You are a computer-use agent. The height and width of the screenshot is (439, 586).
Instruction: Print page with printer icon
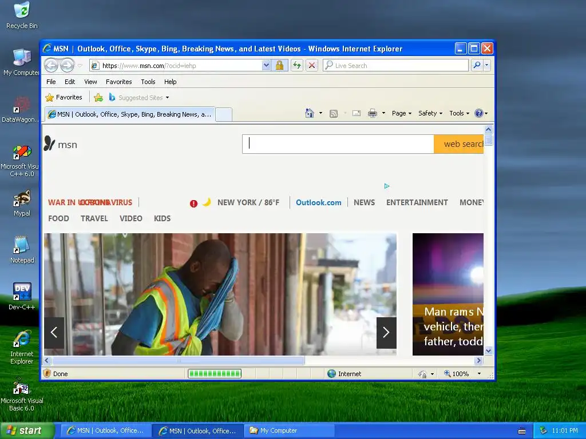373,113
